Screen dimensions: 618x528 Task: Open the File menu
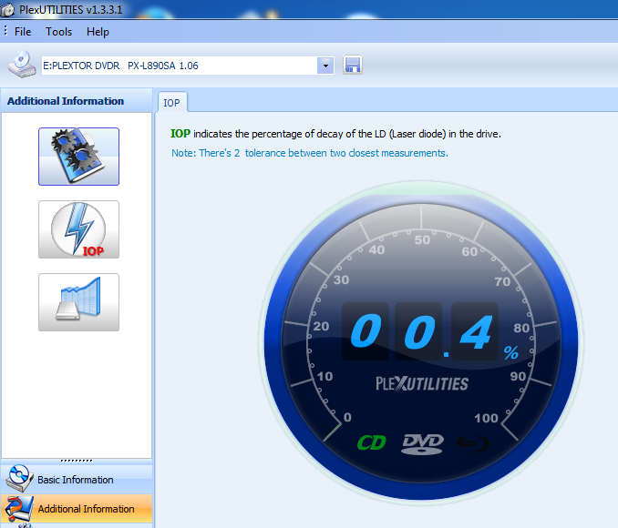[x=23, y=32]
